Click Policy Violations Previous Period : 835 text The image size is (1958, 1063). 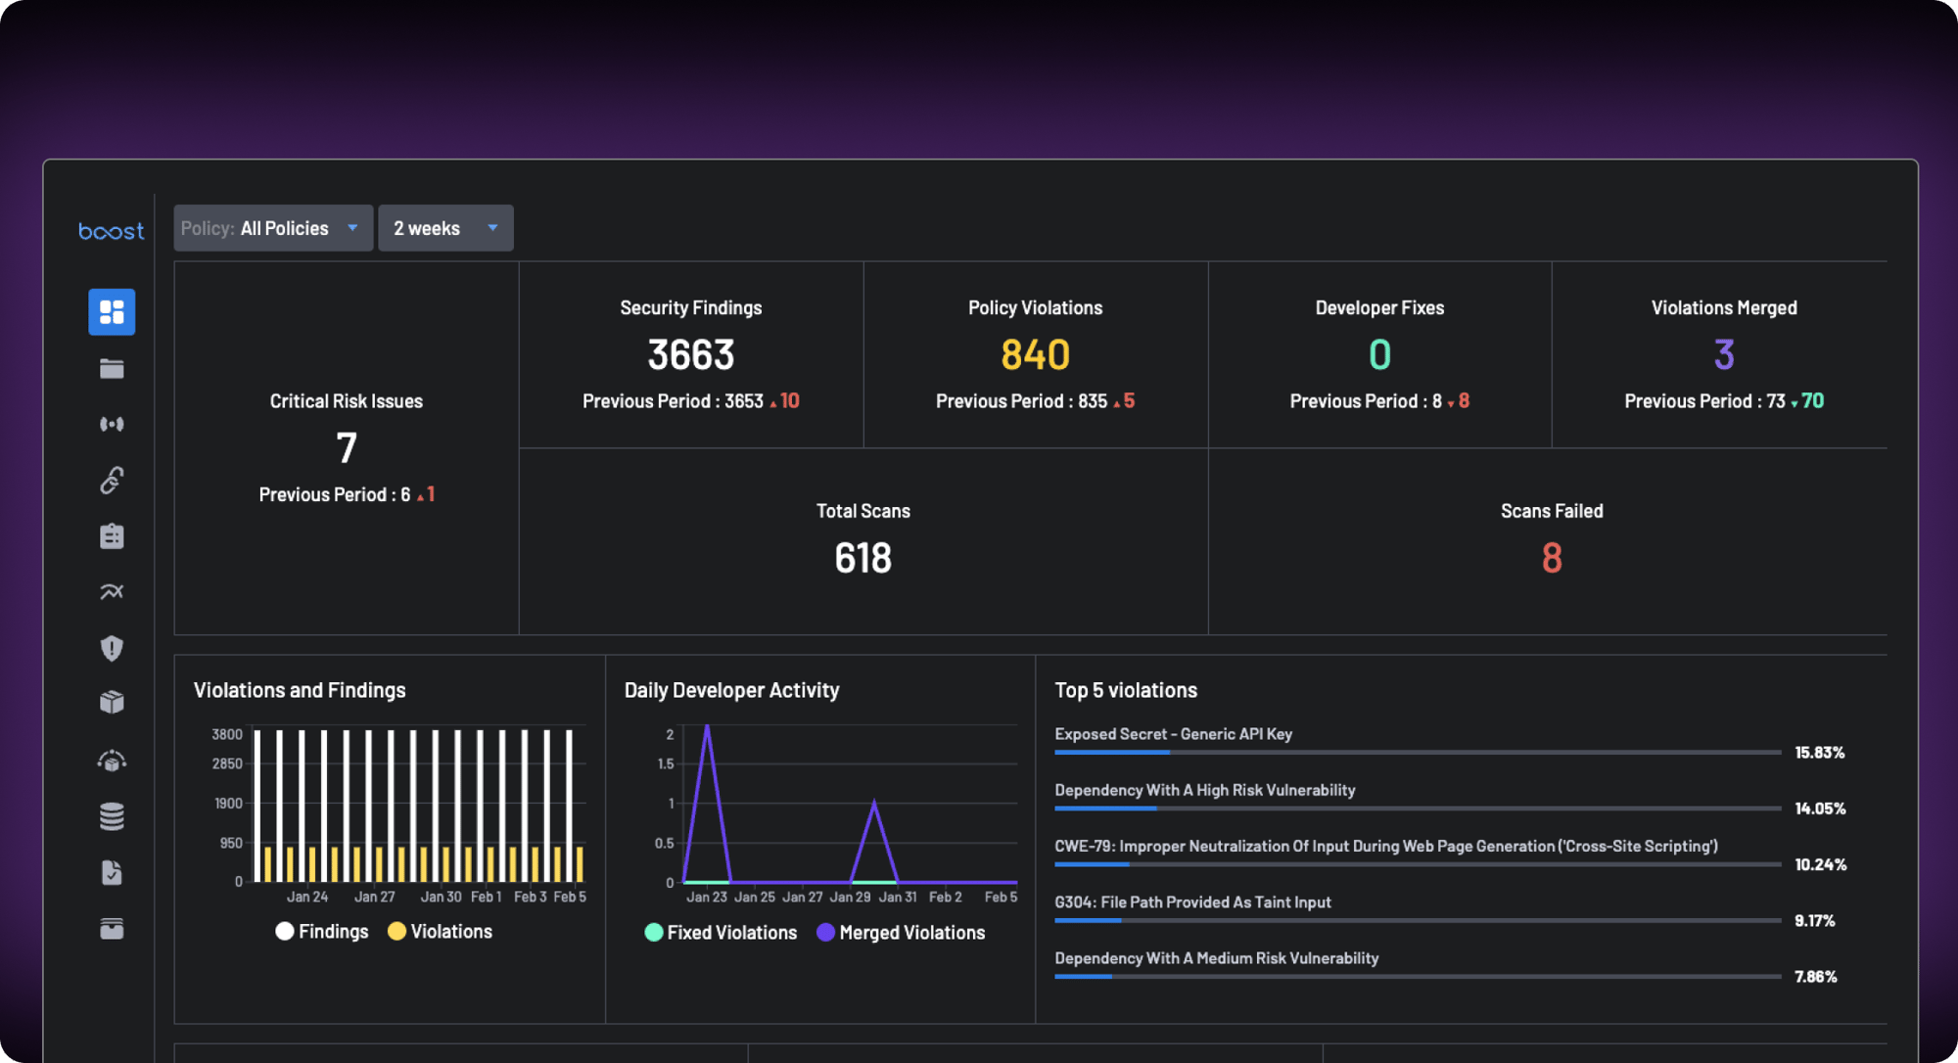1021,401
